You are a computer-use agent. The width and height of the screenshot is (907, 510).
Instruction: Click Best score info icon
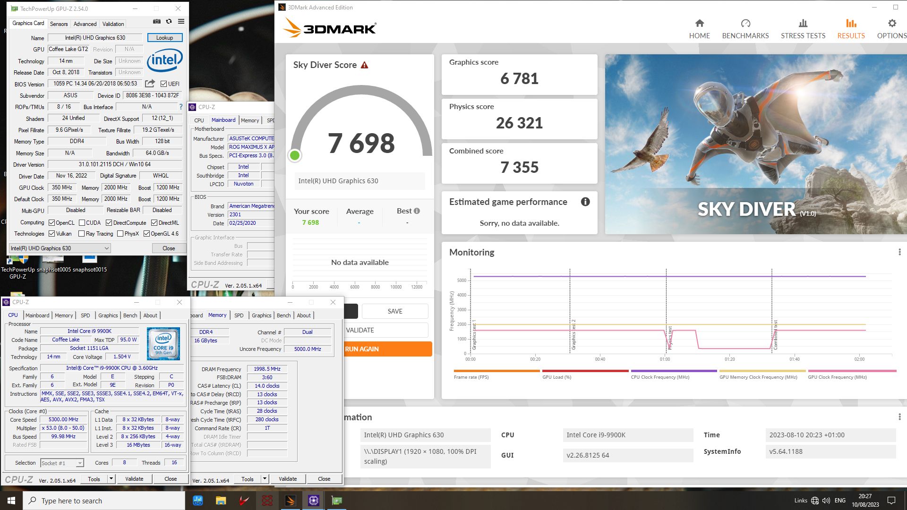pyautogui.click(x=417, y=211)
